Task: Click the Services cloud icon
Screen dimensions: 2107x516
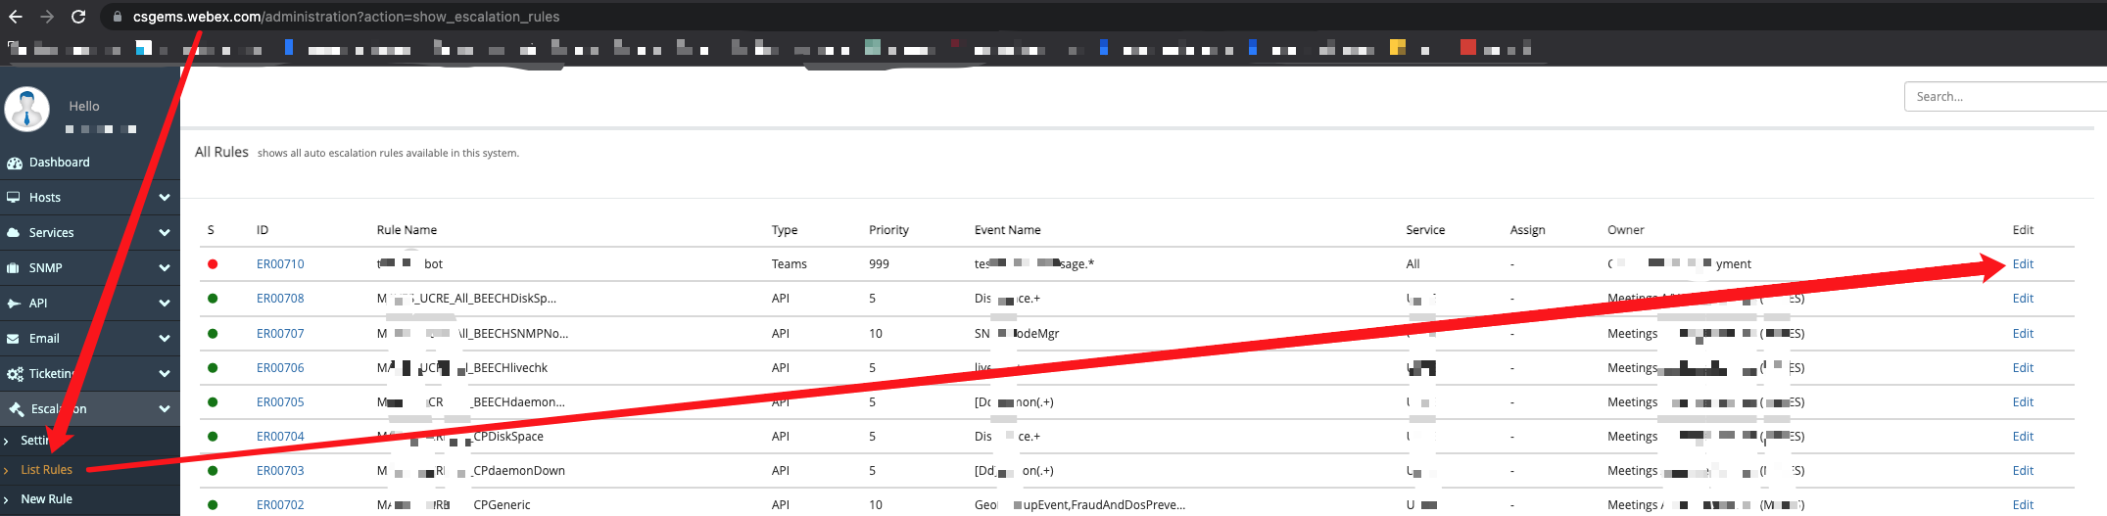Action: tap(14, 232)
